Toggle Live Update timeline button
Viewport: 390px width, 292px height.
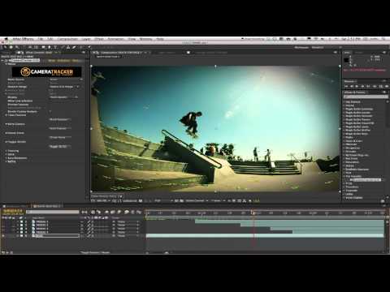point(93,213)
